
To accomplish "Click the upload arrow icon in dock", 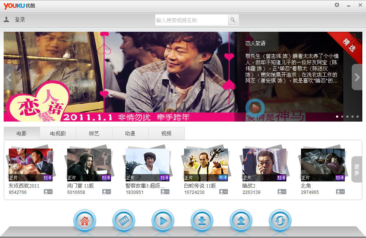I will pyautogui.click(x=241, y=220).
